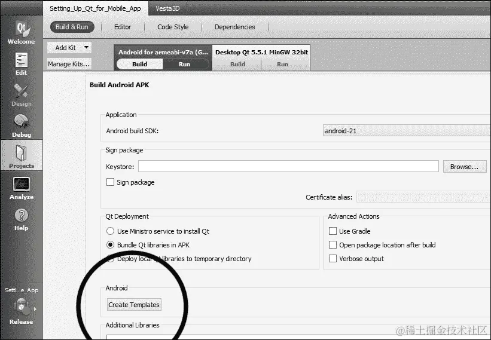Select the Projects mode

click(22, 156)
